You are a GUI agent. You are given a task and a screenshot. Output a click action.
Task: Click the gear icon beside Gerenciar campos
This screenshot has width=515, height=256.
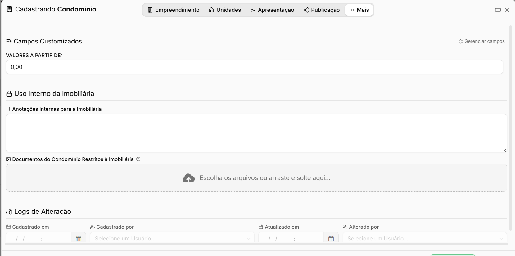click(460, 41)
